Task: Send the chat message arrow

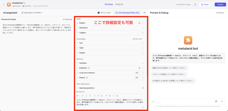Action: (x=222, y=101)
